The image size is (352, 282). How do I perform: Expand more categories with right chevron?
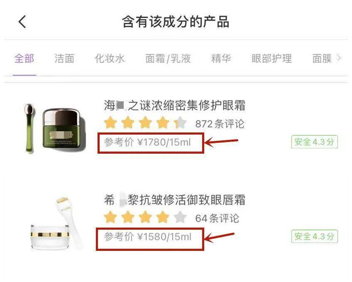[339, 58]
